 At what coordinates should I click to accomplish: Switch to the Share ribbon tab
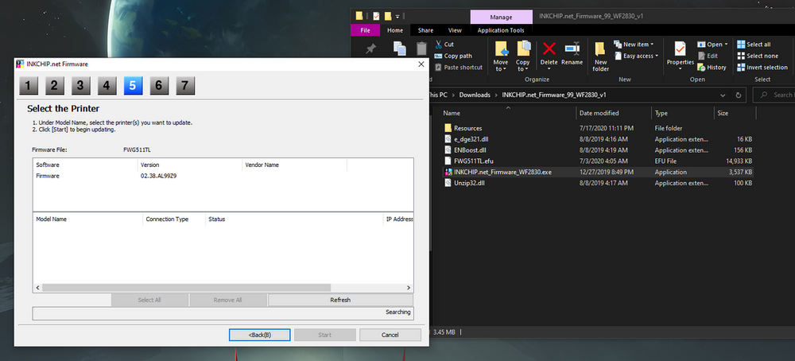point(425,31)
